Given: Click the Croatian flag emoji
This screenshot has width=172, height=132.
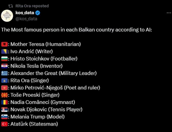Looking at the screenshot, I should point(4,66).
